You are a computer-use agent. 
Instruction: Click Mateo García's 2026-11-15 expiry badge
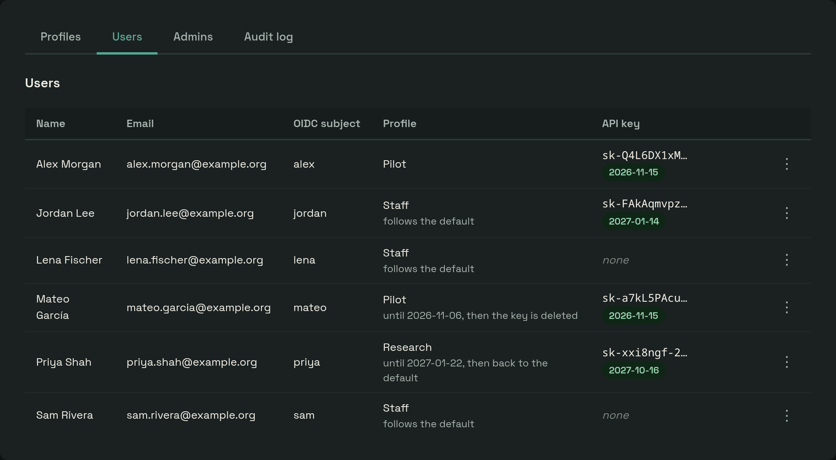(x=633, y=316)
